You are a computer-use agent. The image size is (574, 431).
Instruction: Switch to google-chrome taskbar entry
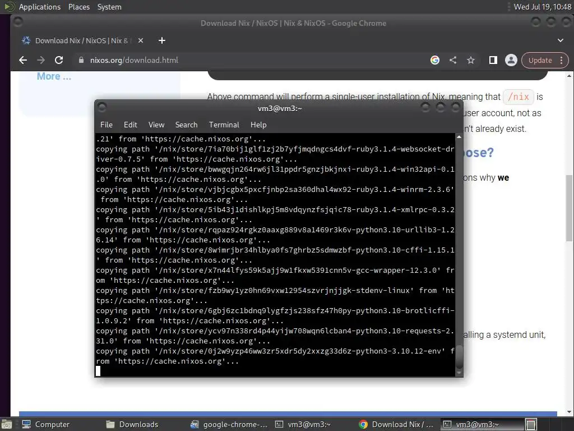coord(229,424)
